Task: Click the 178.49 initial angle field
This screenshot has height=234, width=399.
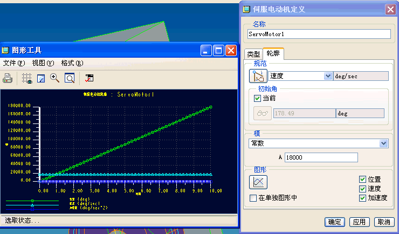Action: pos(304,113)
